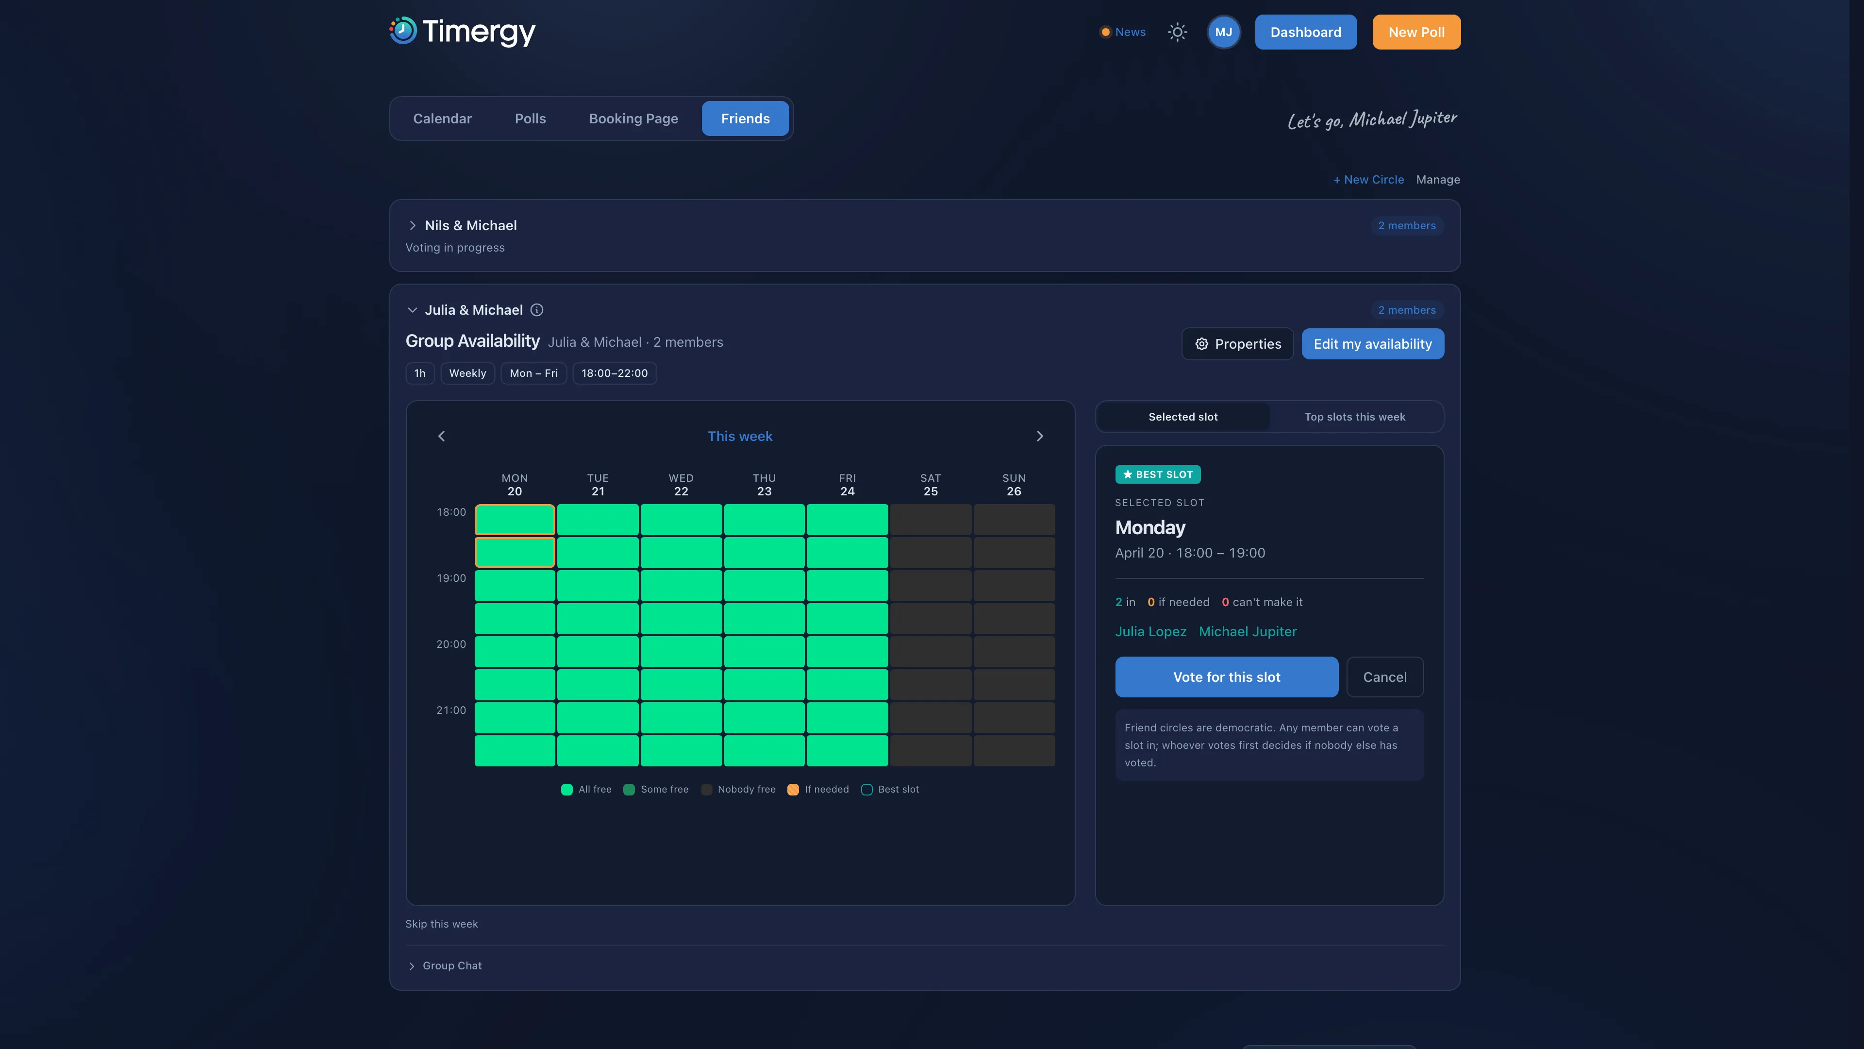Click the Weekly frequency chip

pyautogui.click(x=467, y=373)
